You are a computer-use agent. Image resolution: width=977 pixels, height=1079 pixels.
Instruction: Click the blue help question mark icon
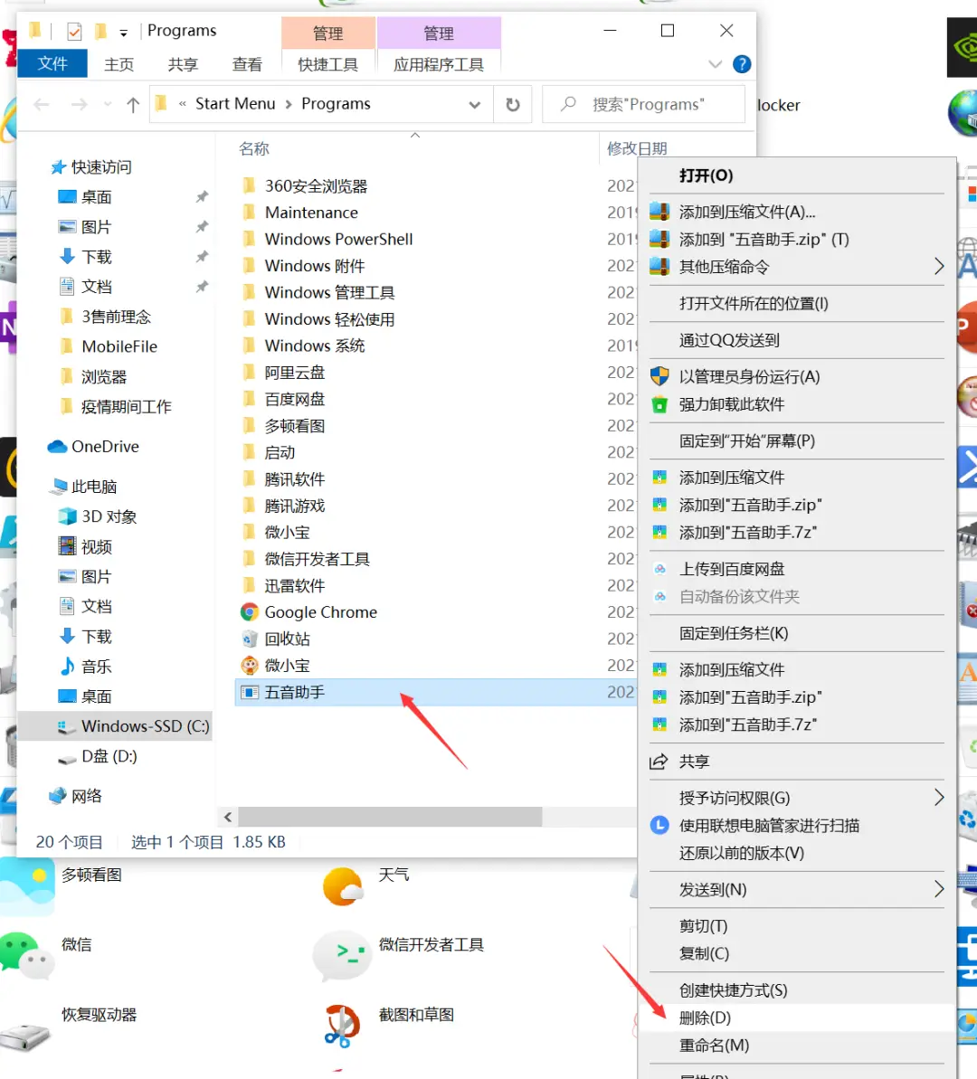click(742, 64)
